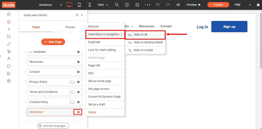Expand the site navigation dropdown chevron

click(132, 26)
